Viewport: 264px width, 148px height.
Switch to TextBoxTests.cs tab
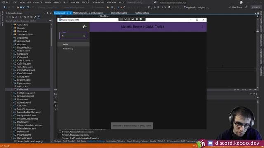(142, 13)
